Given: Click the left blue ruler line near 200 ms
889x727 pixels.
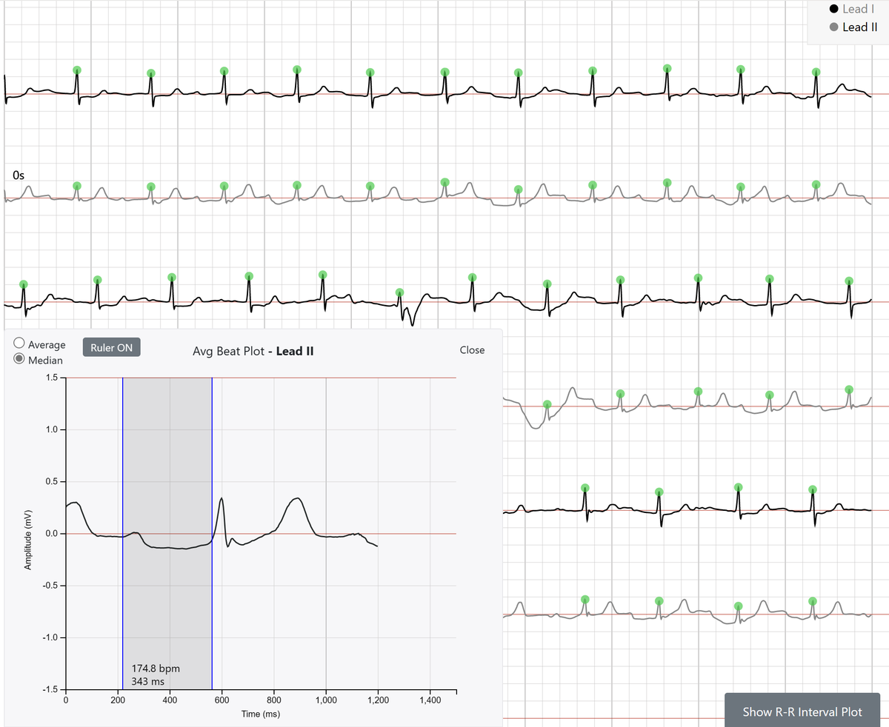Looking at the screenshot, I should (123, 533).
